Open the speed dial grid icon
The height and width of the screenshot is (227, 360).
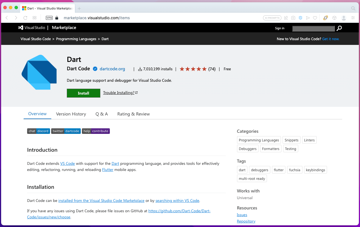pos(35,18)
